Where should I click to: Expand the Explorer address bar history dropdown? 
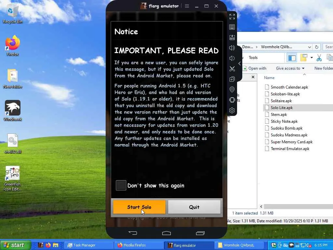point(310,47)
